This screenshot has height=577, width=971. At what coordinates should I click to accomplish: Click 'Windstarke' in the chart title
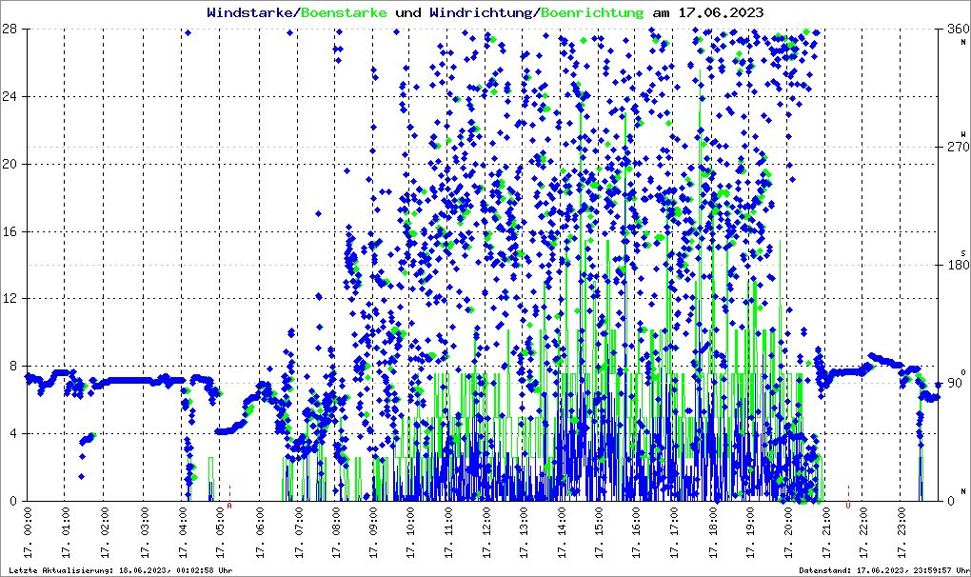250,12
